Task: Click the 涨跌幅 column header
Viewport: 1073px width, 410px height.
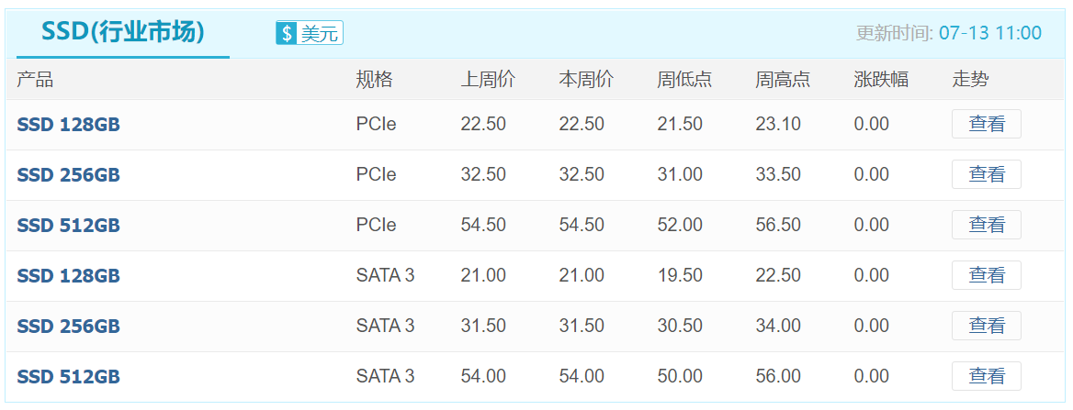Action: [881, 79]
